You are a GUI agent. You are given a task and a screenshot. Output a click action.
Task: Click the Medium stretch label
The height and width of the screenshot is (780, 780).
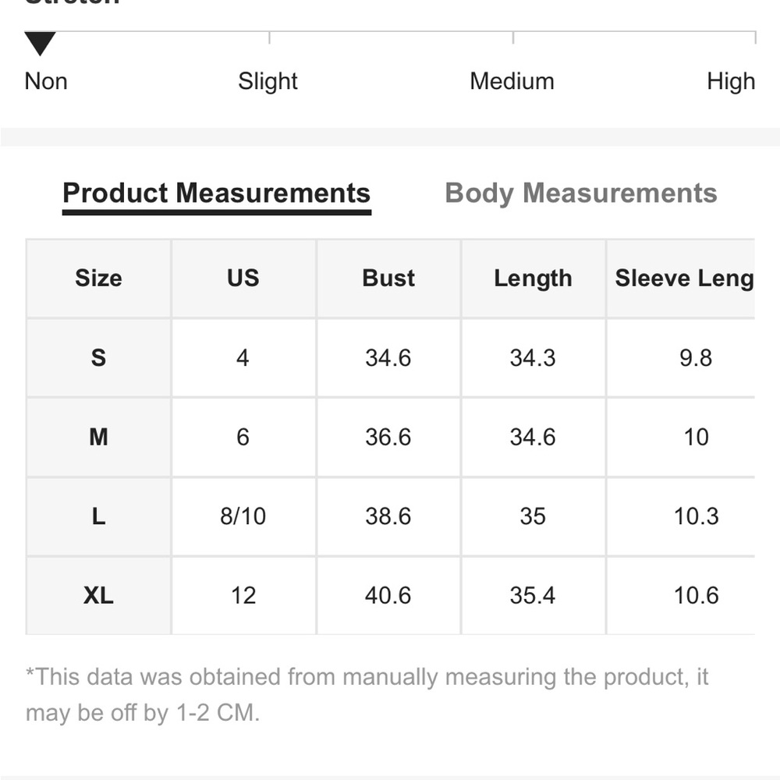tap(512, 81)
